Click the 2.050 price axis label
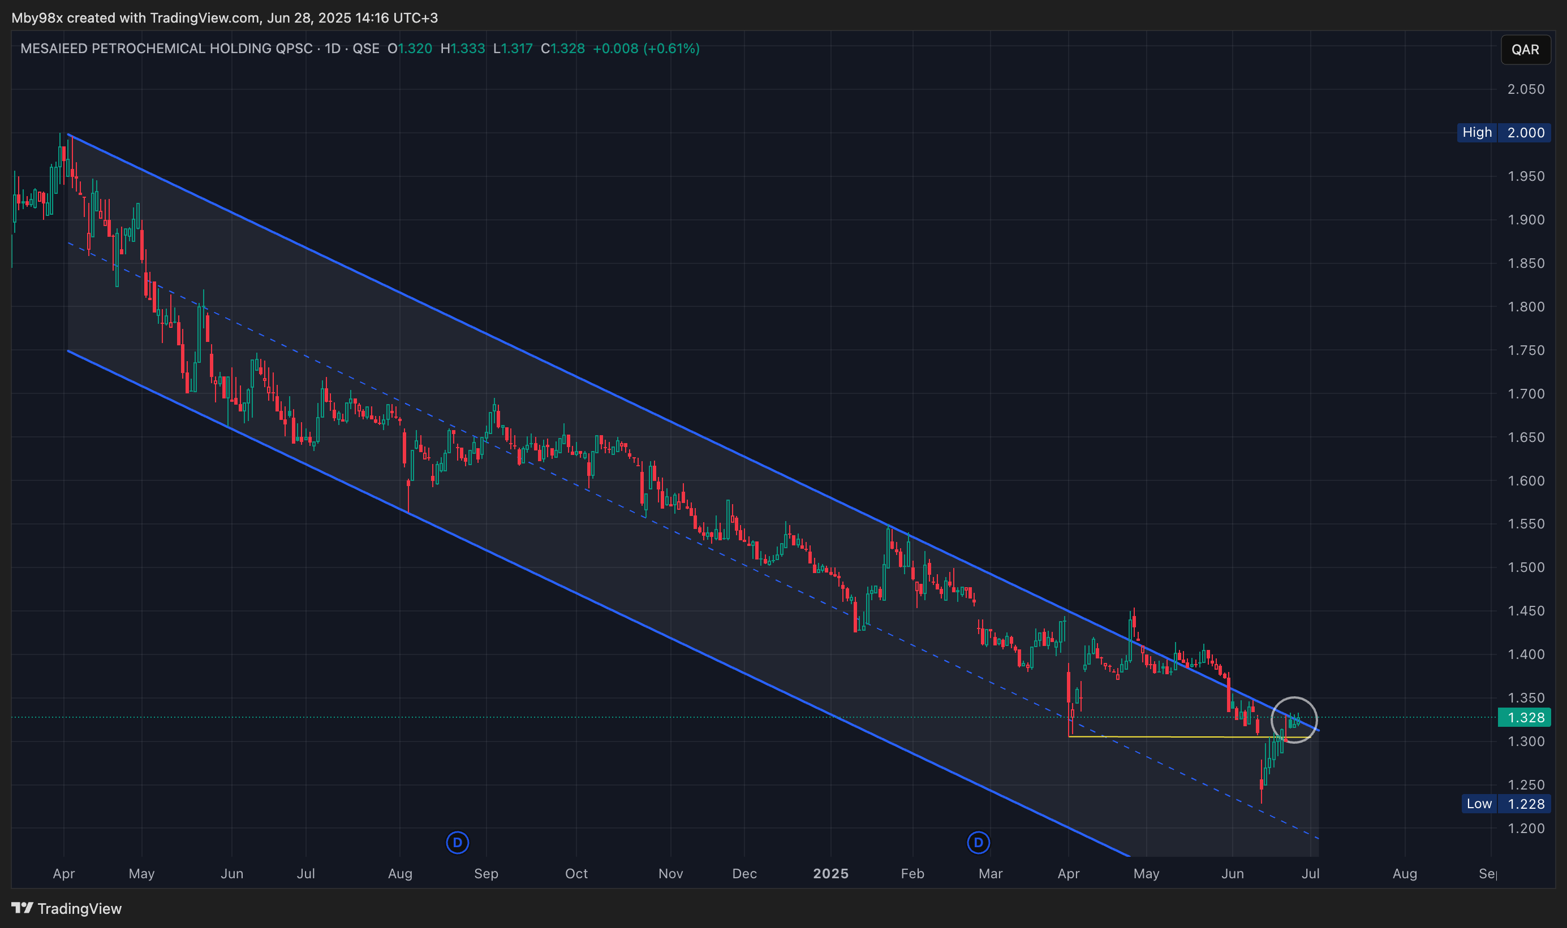This screenshot has height=928, width=1567. [1526, 89]
